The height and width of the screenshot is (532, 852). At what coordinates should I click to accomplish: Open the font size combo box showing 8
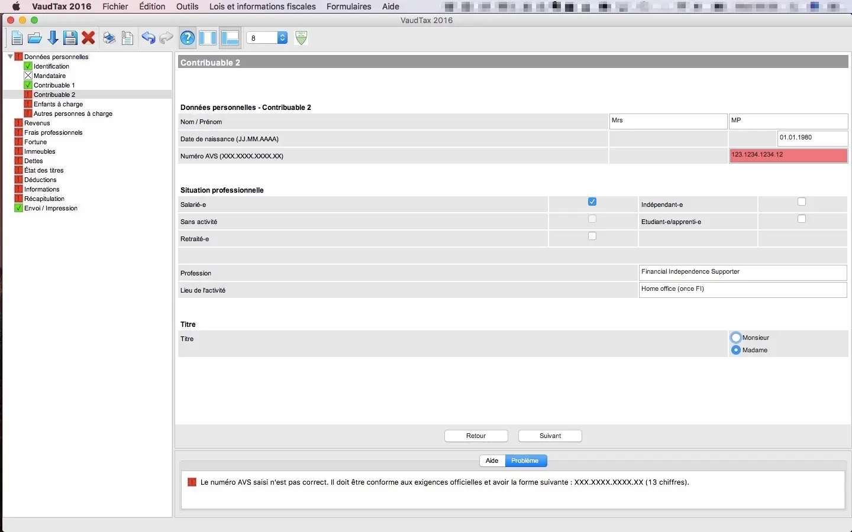267,38
